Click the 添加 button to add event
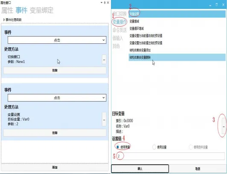This screenshot has height=174, width=227. point(55,167)
